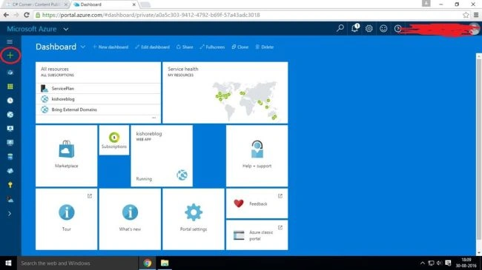The height and width of the screenshot is (270, 482).
Task: Click the Search the web and Windows box
Action: (78, 263)
